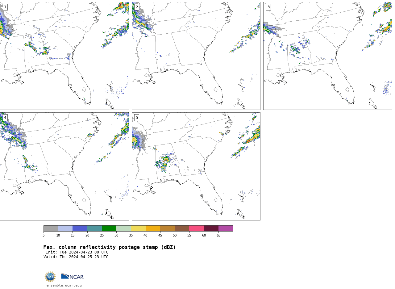This screenshot has height=289, width=395.
Task: Click the 50 tick label on colorbar
Action: pos(175,236)
